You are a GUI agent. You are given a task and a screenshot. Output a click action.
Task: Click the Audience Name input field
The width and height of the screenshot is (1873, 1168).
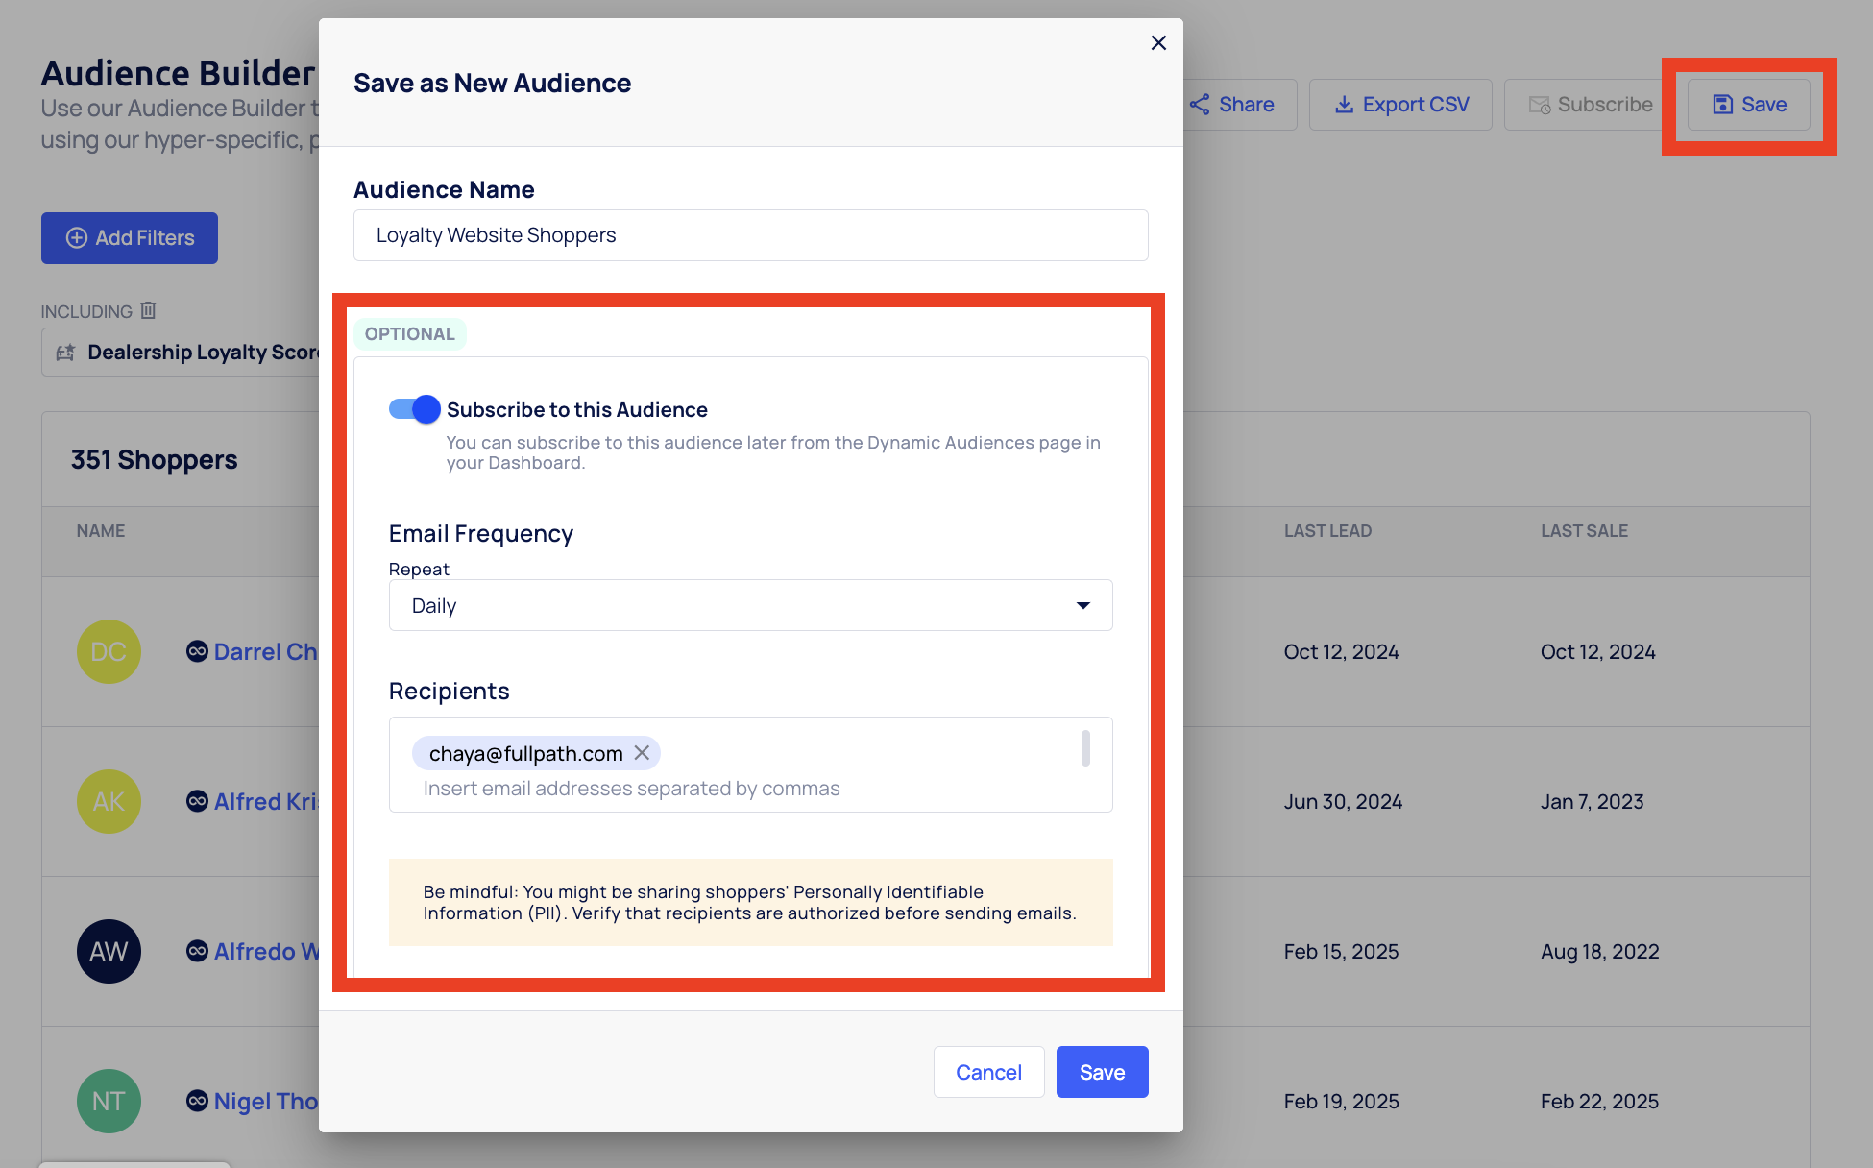click(x=749, y=235)
